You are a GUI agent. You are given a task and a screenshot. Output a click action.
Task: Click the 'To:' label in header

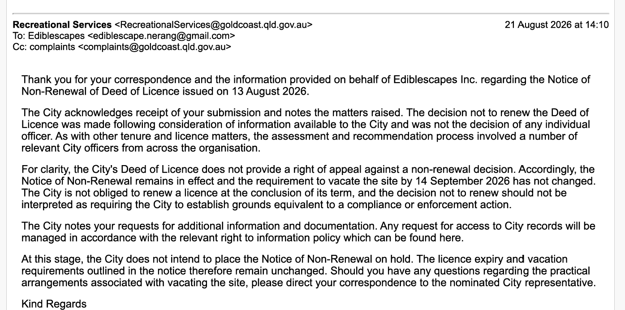[19, 36]
